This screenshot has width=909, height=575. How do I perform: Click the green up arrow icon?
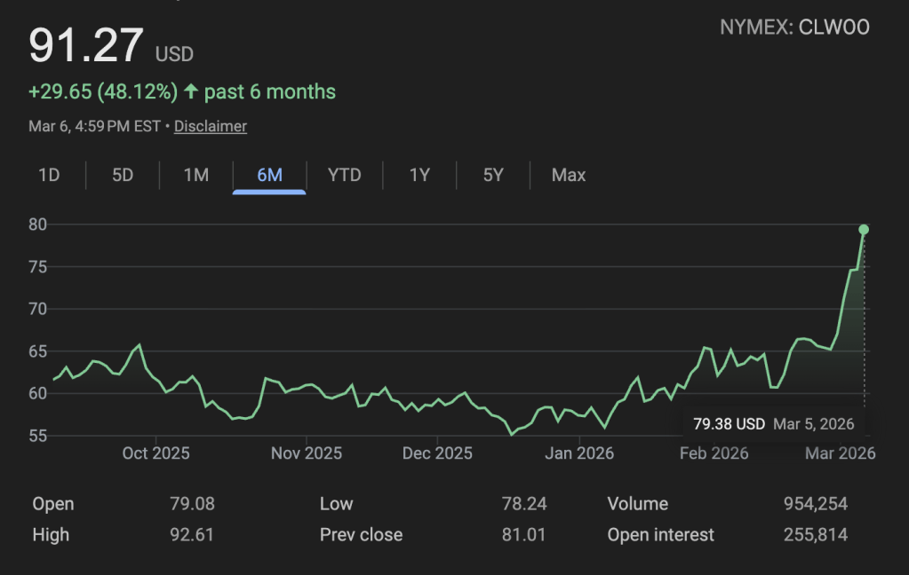click(x=191, y=91)
